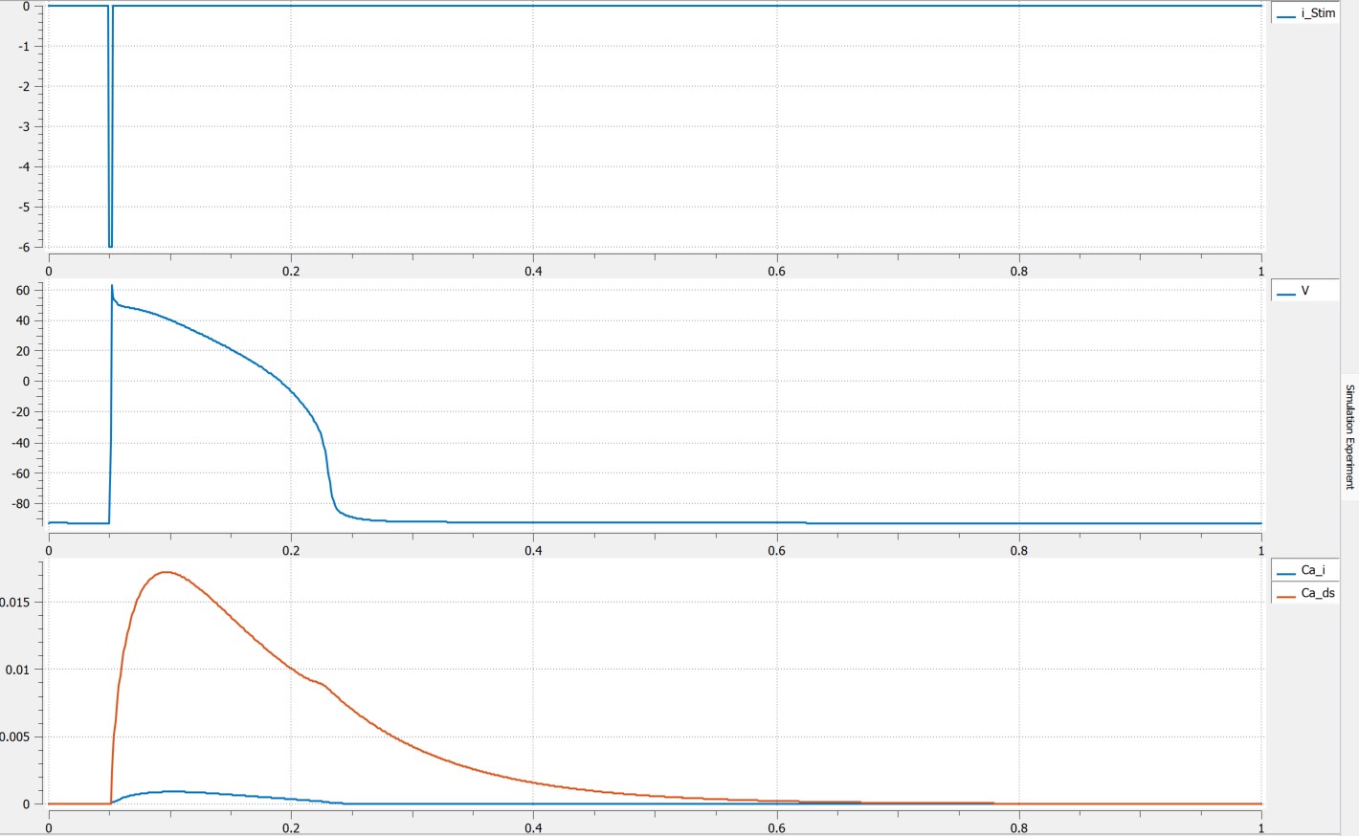
Task: Click the action potential spike peak in V plot
Action: coord(112,286)
